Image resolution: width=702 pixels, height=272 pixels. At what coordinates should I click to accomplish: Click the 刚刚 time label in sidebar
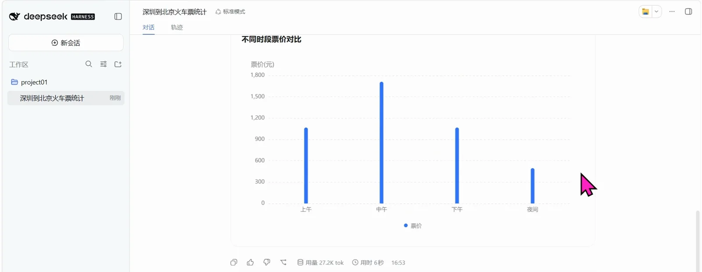(115, 98)
